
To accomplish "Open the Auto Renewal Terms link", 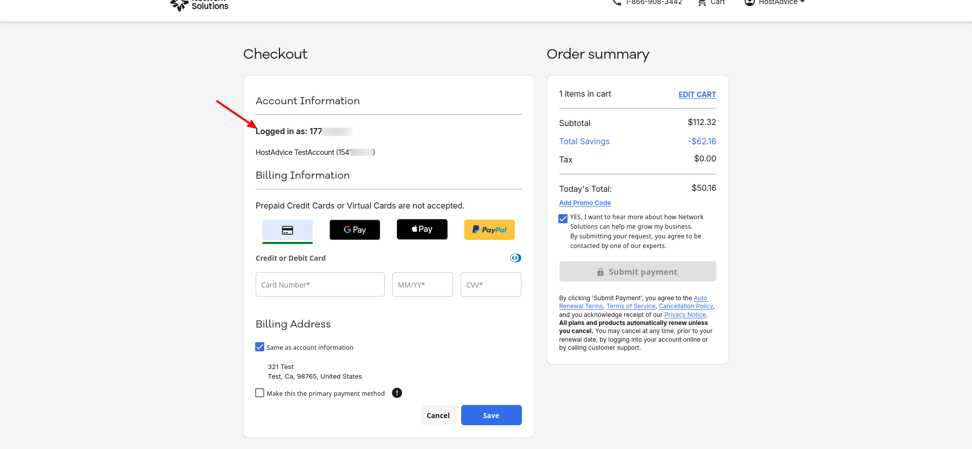I will coord(581,306).
